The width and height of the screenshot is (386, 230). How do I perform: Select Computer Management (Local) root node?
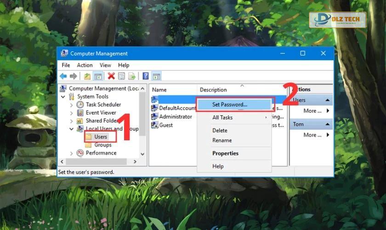tap(104, 88)
